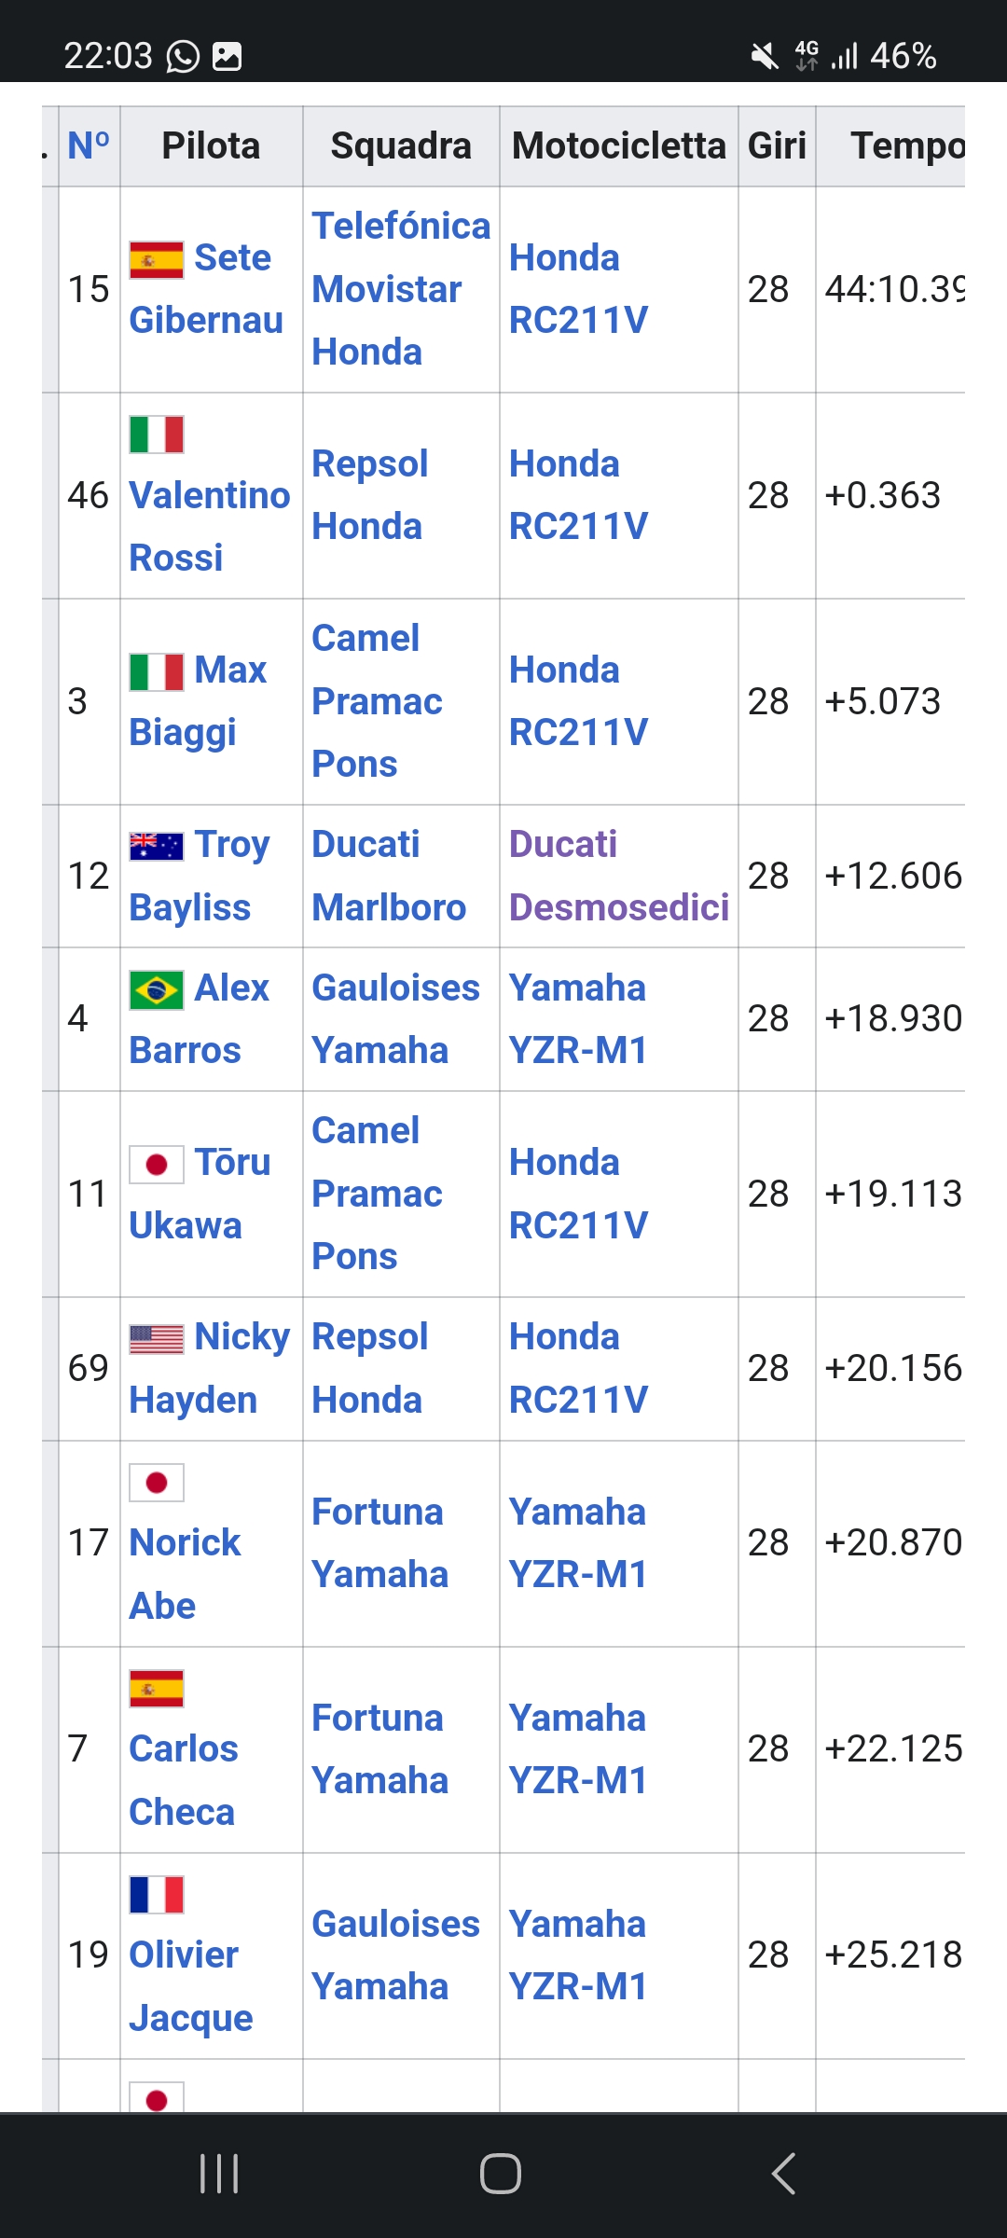Tap the Android home button

pyautogui.click(x=501, y=2174)
